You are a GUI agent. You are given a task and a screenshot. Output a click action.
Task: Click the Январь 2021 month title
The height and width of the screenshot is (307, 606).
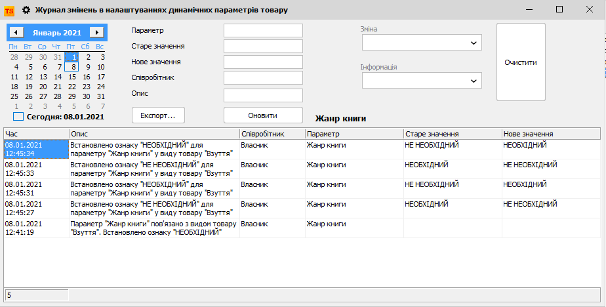(x=57, y=32)
